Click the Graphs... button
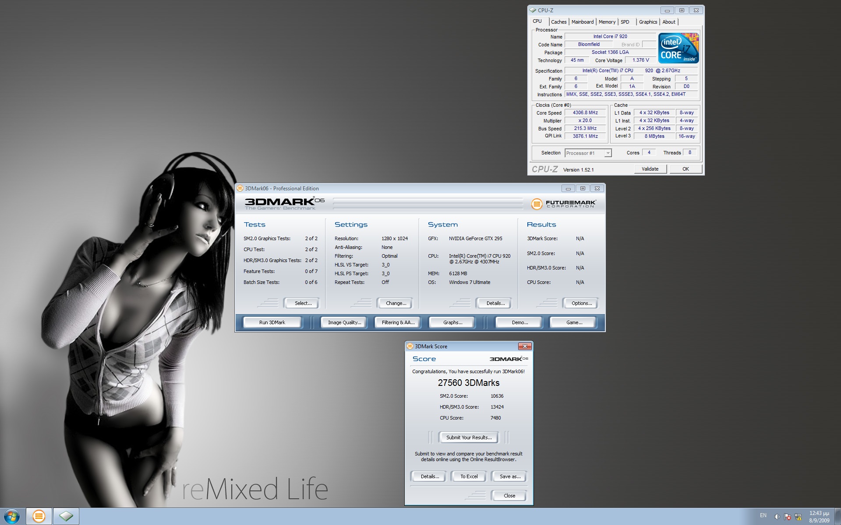The image size is (841, 525). tap(452, 322)
